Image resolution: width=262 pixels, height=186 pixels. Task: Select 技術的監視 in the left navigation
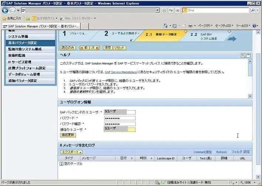pos(30,56)
